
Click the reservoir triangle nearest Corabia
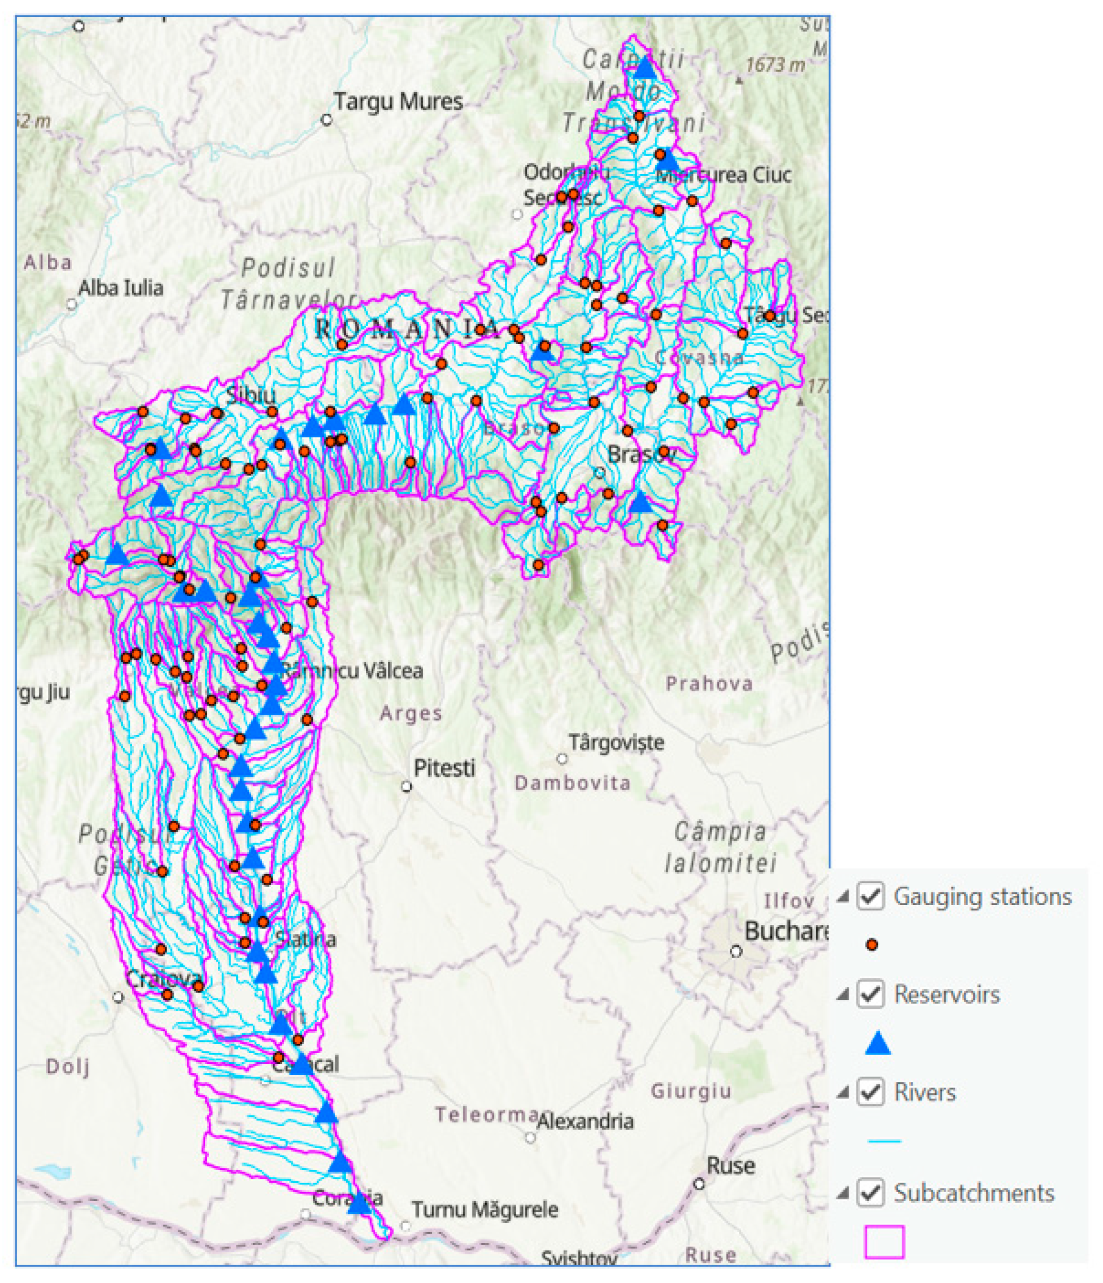pyautogui.click(x=359, y=1204)
